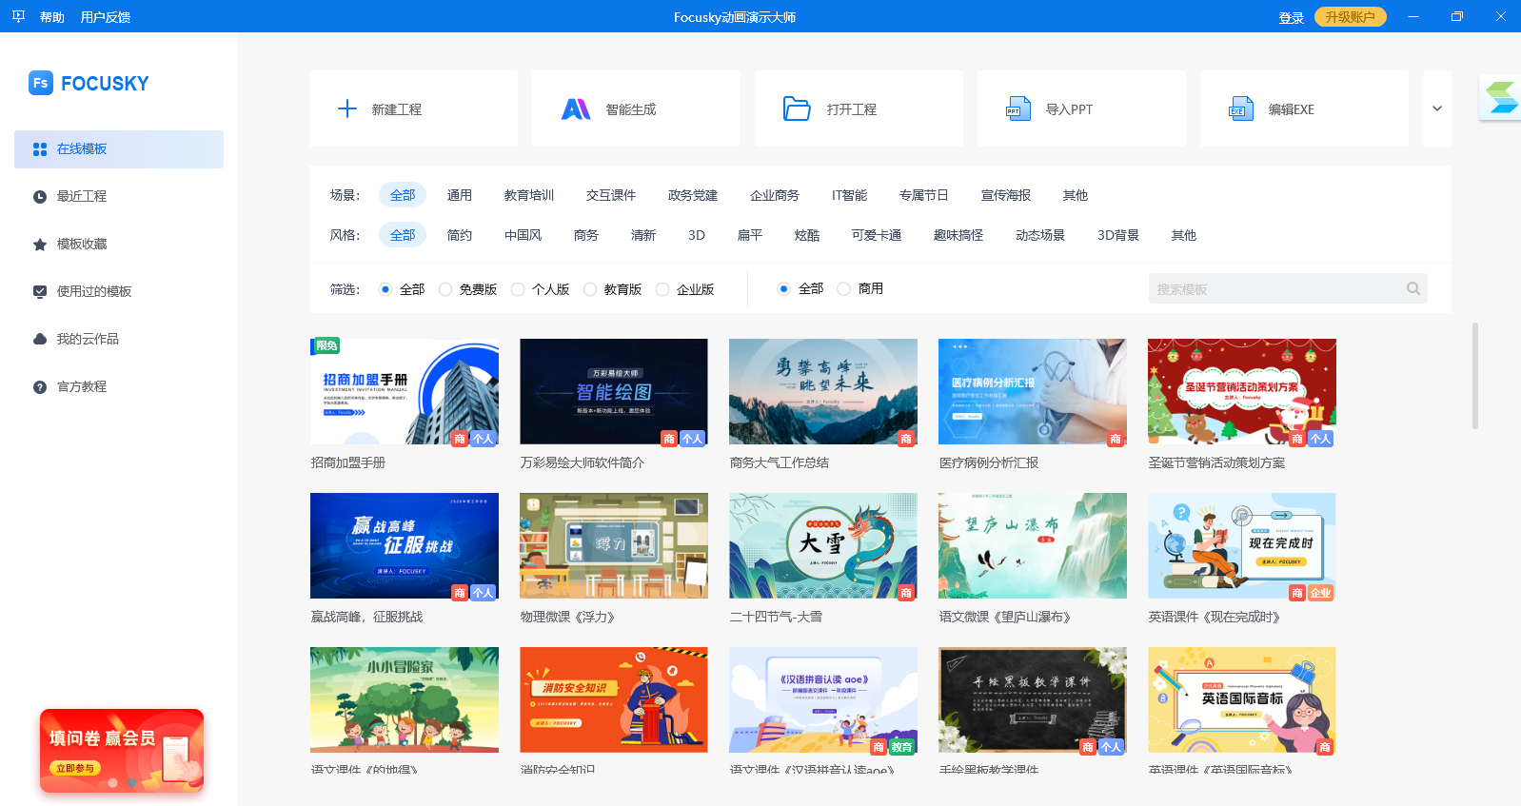Click the 导入PPT button
The height and width of the screenshot is (806, 1521).
pos(1081,108)
